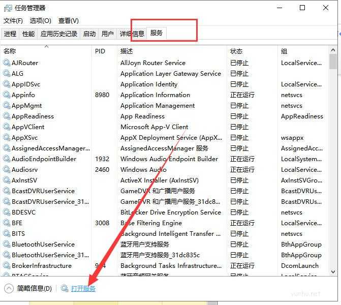Open the 文件(F) menu
341x305 pixels.
pos(13,21)
